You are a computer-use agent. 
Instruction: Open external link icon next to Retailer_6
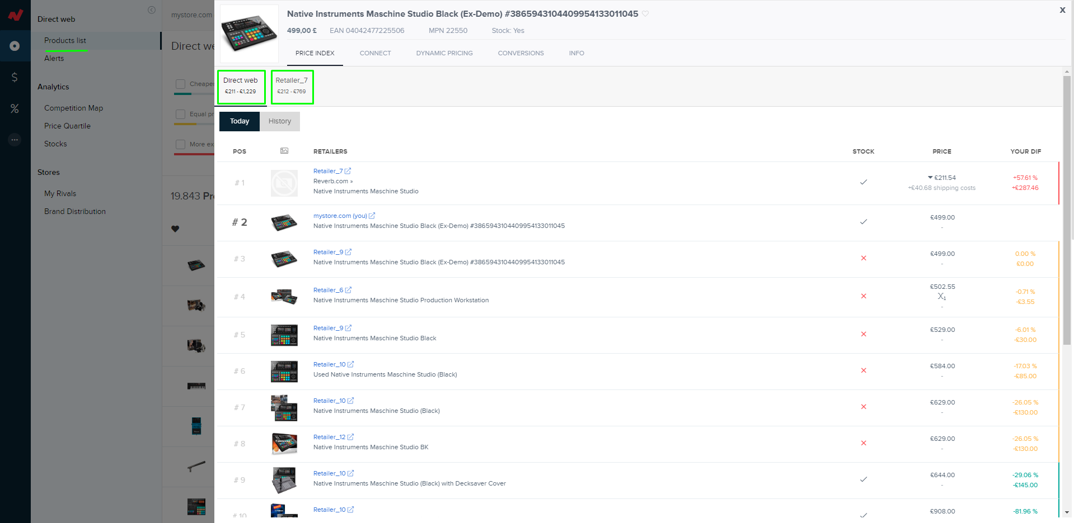tap(348, 290)
